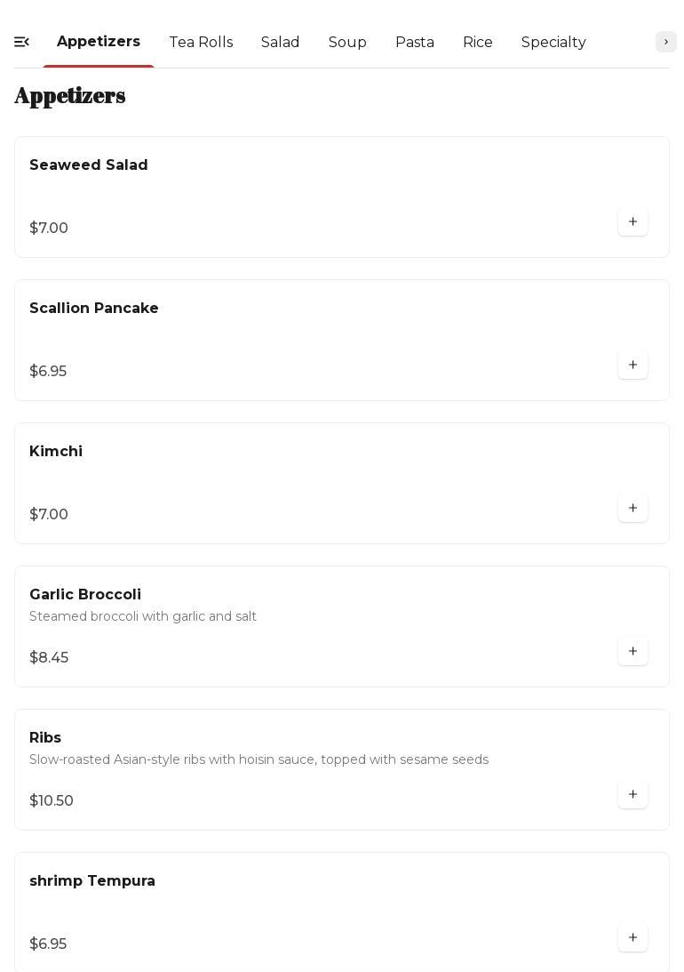Add Ribs with the plus icon

coord(632,795)
